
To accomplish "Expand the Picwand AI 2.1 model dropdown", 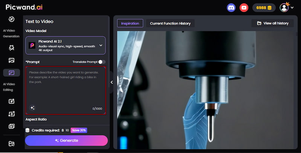I will [x=100, y=45].
